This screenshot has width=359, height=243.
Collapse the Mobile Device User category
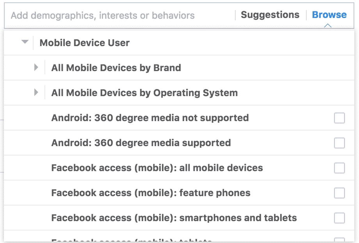click(x=25, y=42)
